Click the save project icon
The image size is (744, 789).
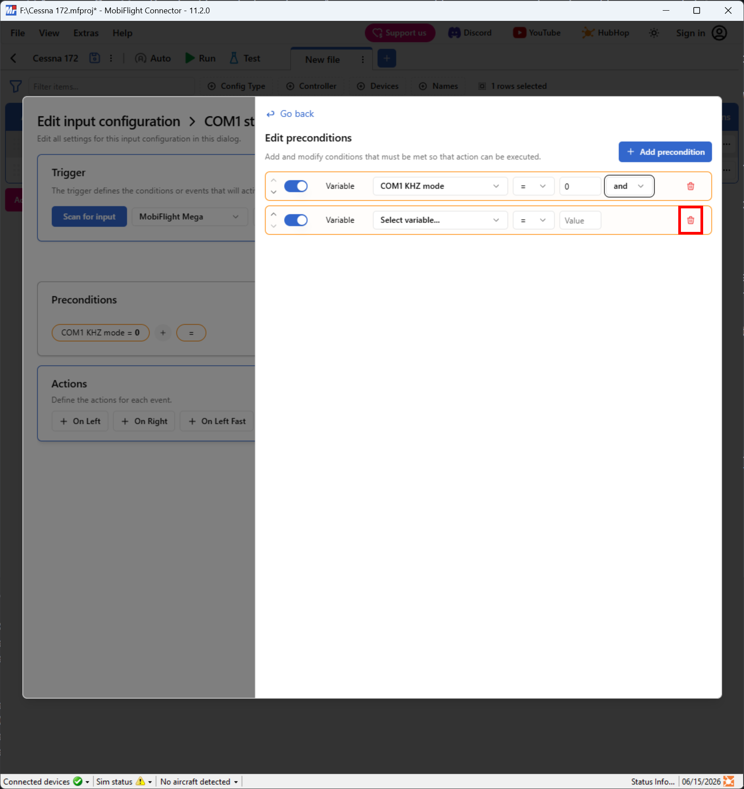click(x=95, y=58)
